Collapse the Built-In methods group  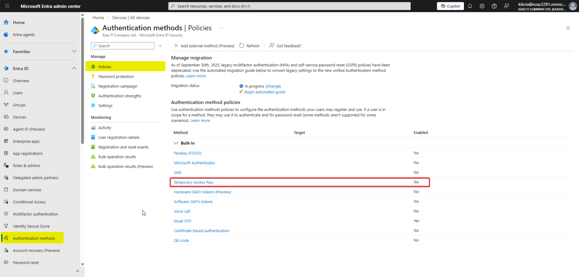click(x=176, y=143)
